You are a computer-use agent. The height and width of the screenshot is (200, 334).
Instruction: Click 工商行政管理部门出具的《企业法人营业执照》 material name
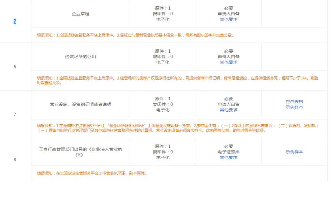coord(81,152)
